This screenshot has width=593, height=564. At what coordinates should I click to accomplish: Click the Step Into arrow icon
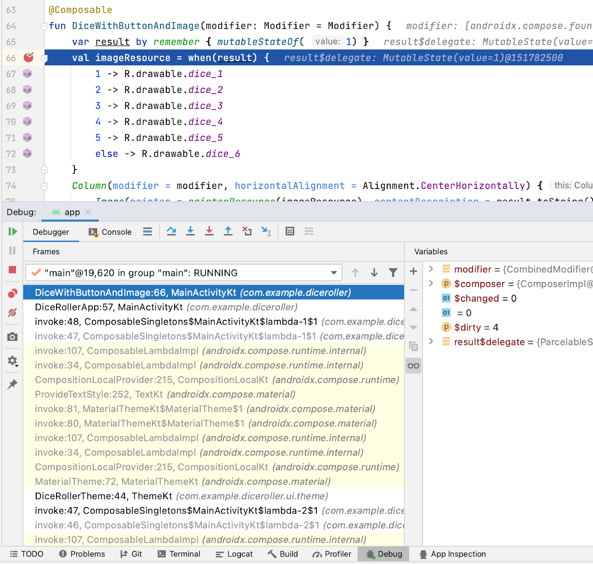click(x=190, y=231)
